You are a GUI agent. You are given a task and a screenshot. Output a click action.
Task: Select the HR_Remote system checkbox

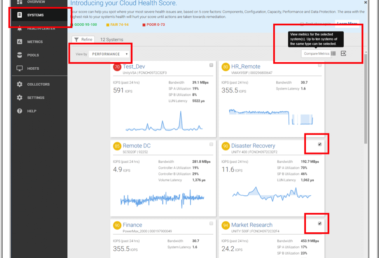320,65
